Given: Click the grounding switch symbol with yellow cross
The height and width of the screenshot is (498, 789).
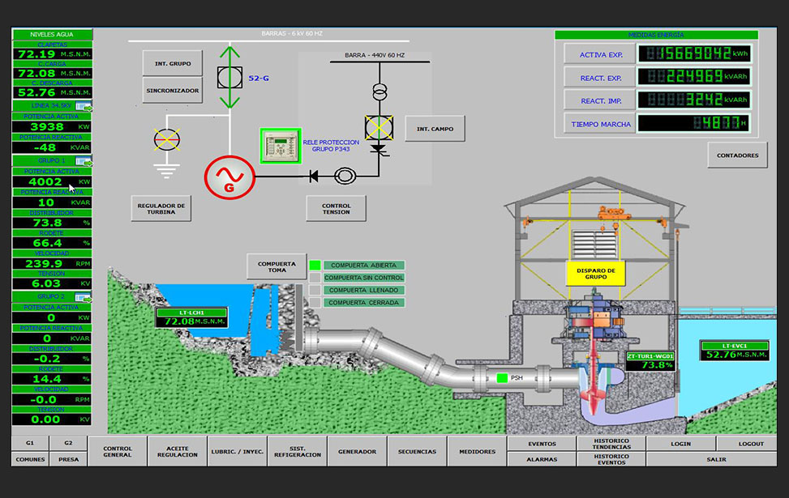Looking at the screenshot, I should coord(167,140).
